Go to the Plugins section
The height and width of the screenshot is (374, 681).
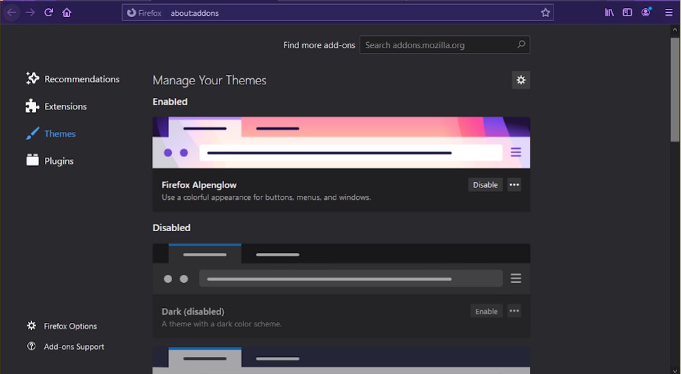(x=50, y=161)
